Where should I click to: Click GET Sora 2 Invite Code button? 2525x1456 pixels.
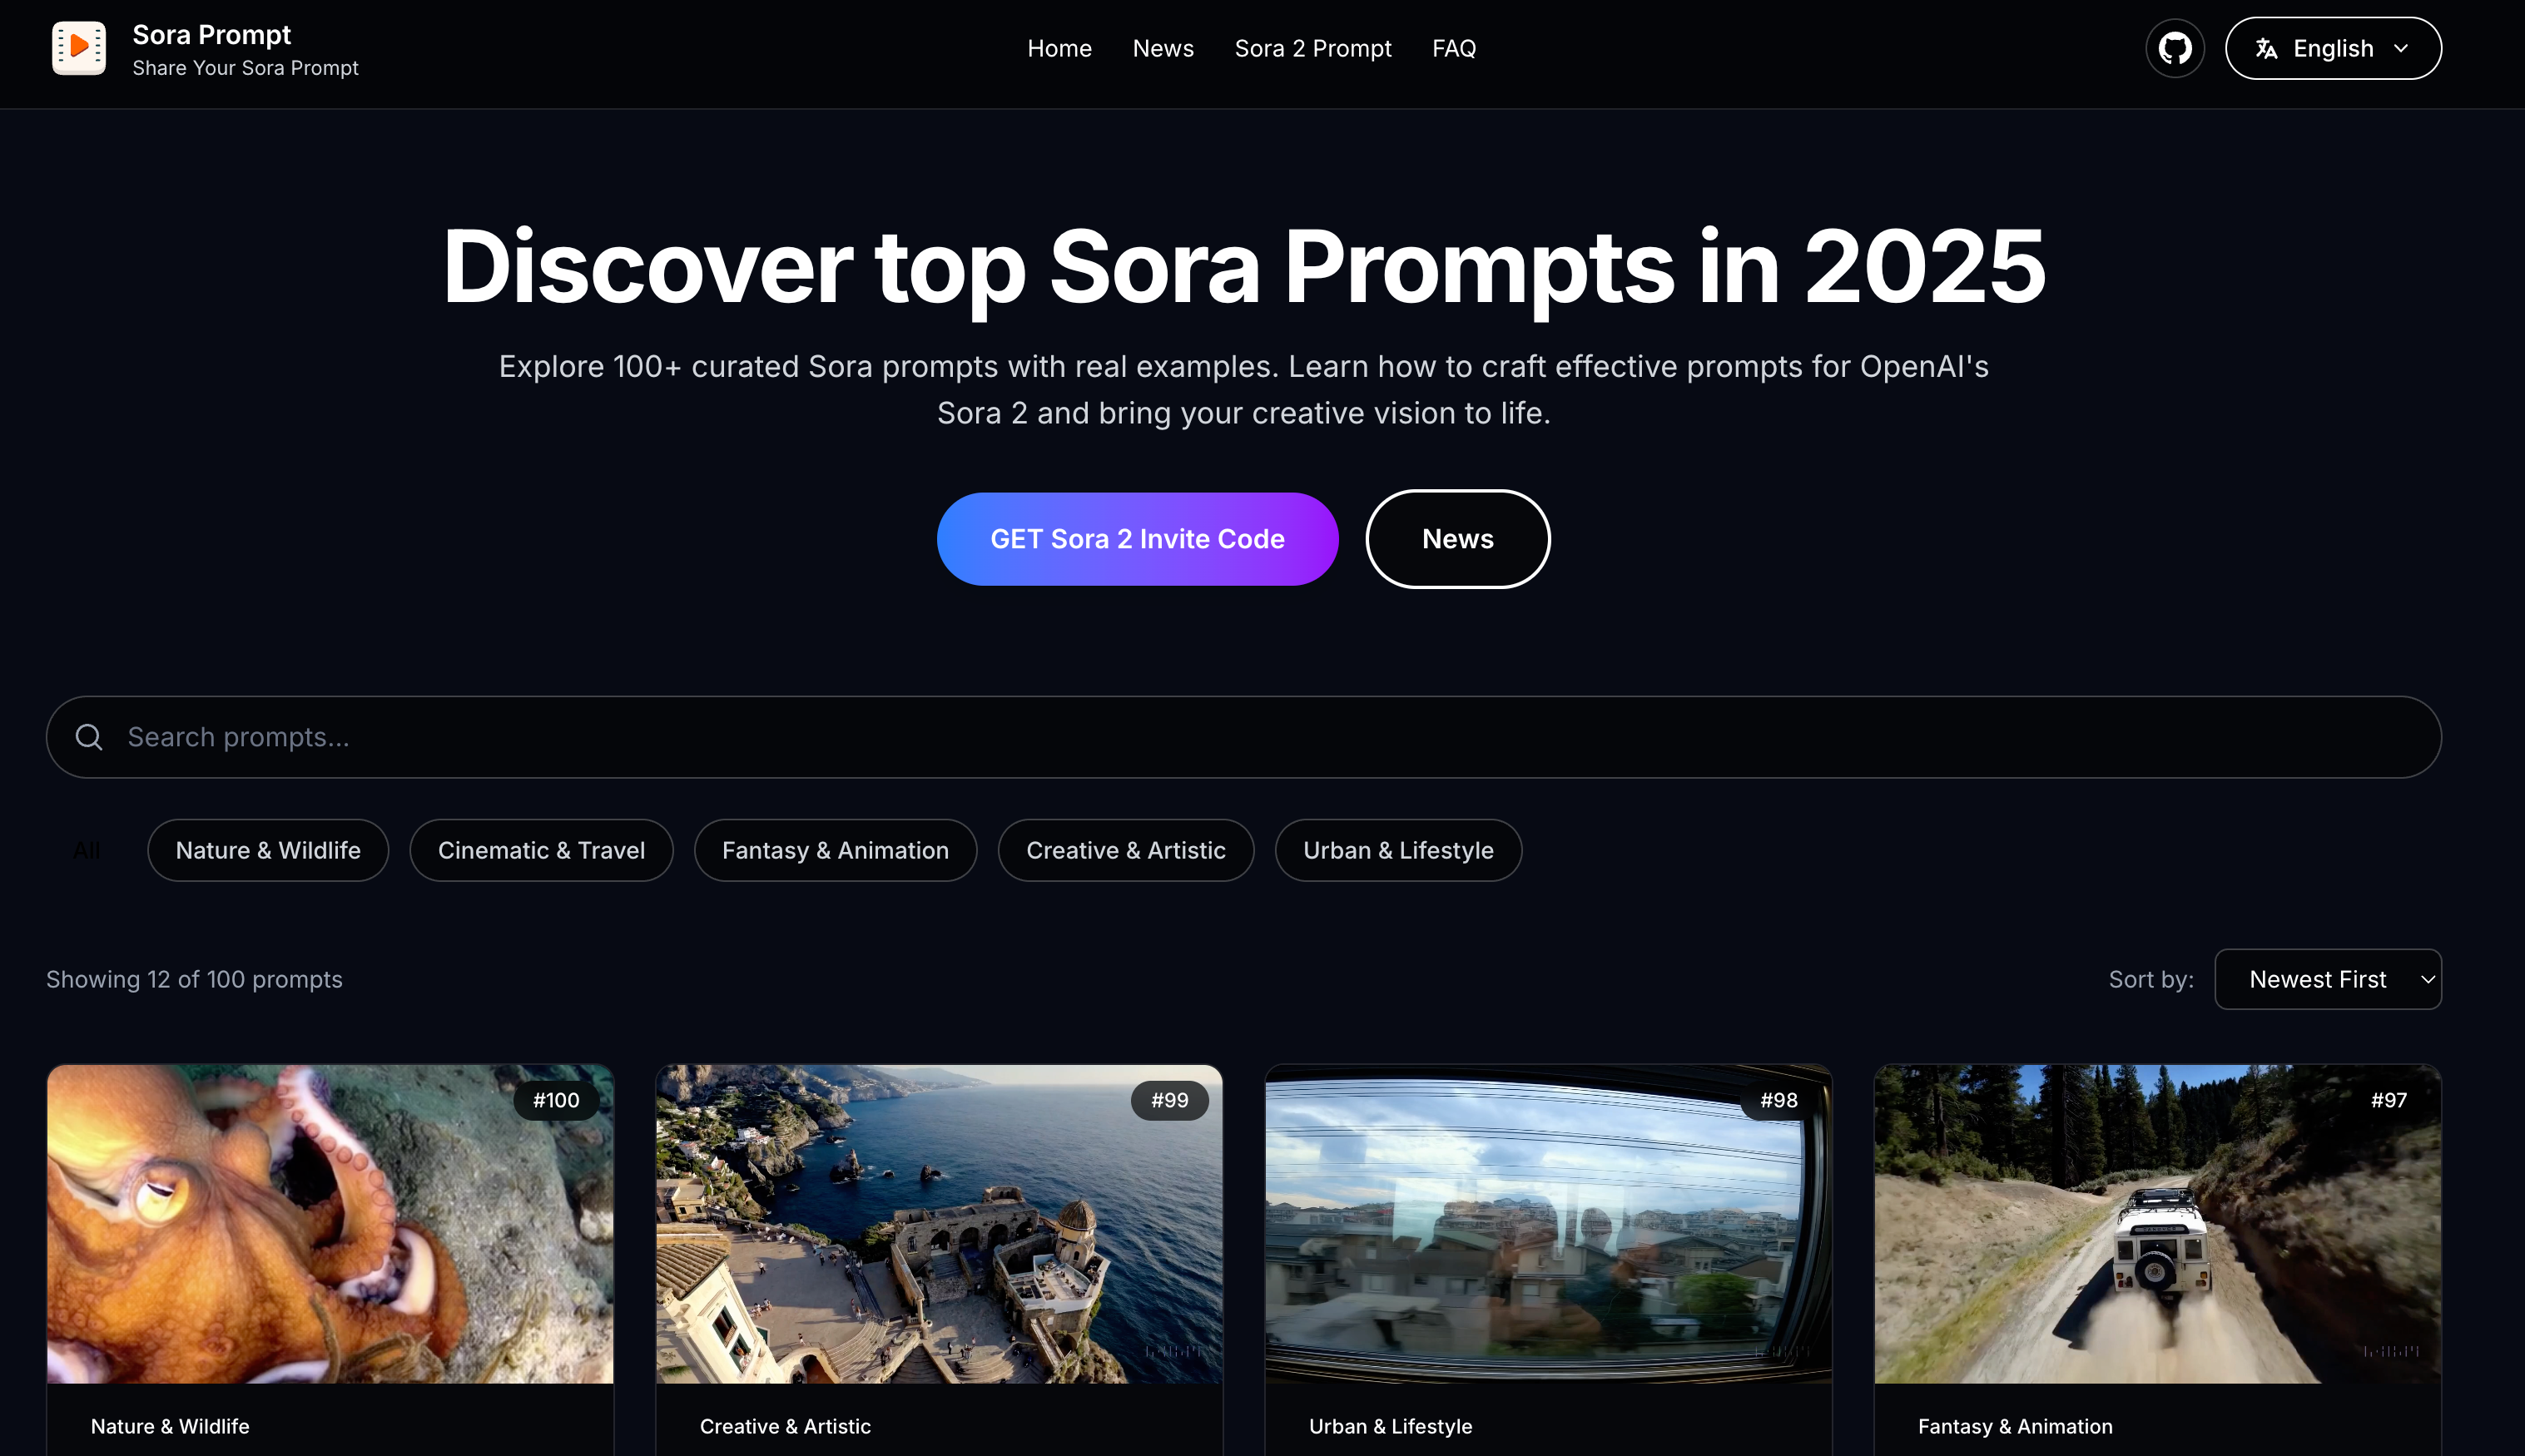1137,539
